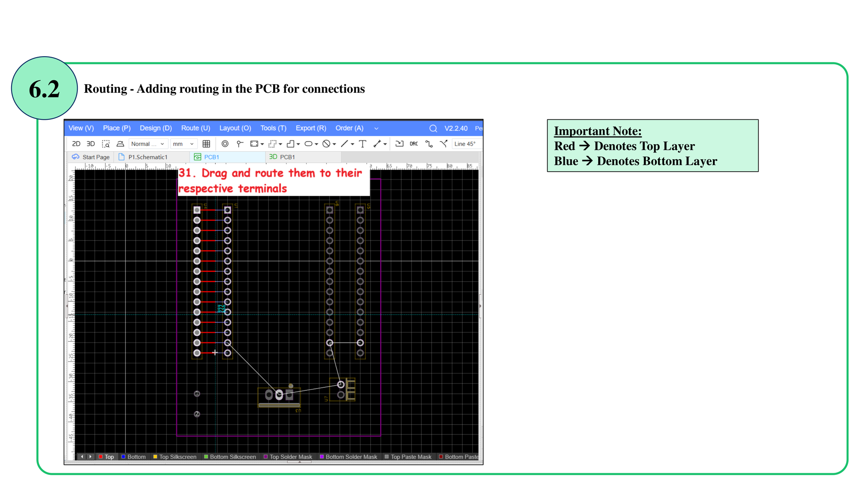Open the Order (A) menu

(x=349, y=128)
